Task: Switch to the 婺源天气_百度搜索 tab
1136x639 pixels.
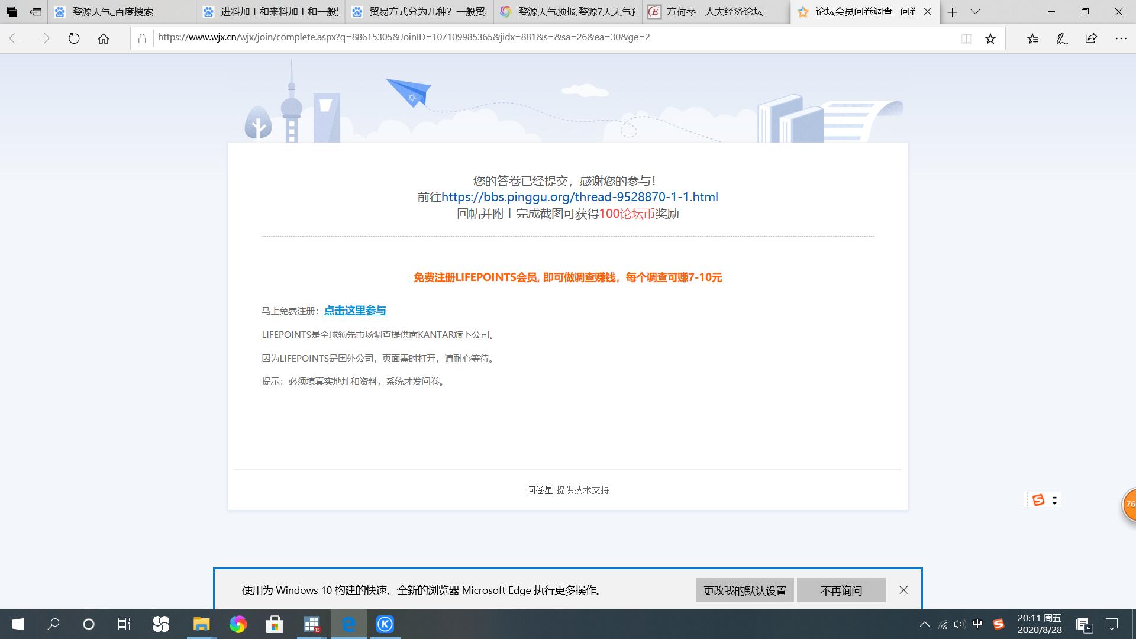Action: coord(112,12)
